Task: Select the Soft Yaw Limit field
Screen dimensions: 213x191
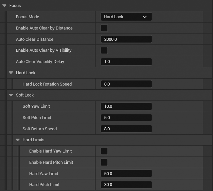Action: [x=126, y=106]
